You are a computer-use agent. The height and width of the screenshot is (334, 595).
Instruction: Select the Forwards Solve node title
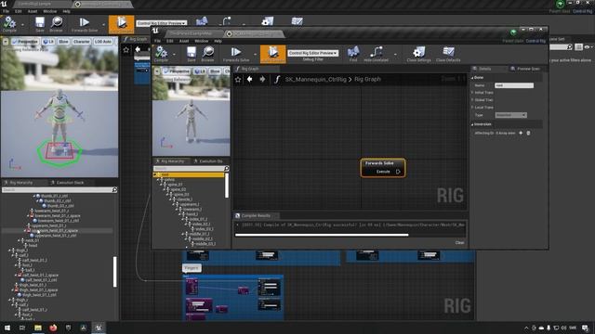click(379, 163)
